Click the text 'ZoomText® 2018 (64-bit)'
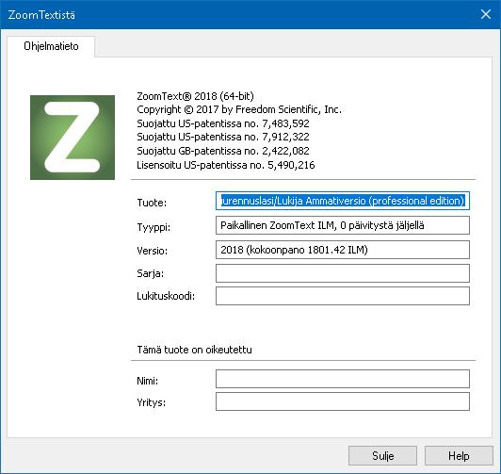Viewport: 501px width, 474px height. point(195,96)
